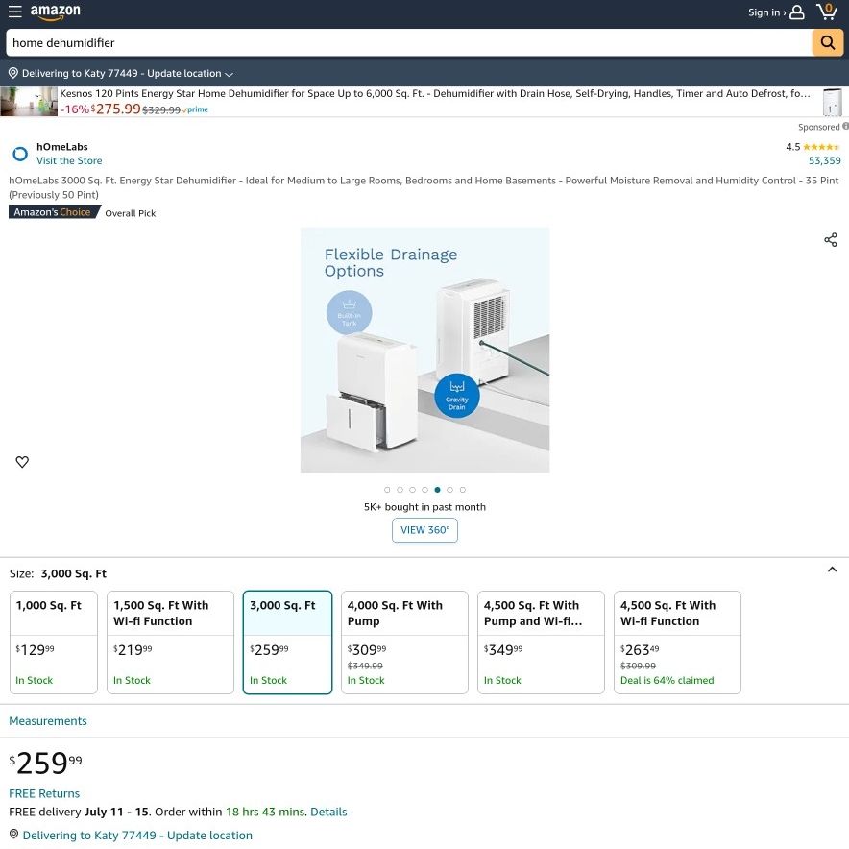Click the Amazon's Choice badge

[53, 212]
